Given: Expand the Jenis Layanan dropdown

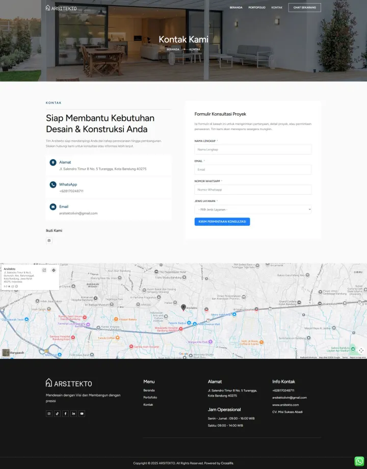Looking at the screenshot, I should (253, 210).
